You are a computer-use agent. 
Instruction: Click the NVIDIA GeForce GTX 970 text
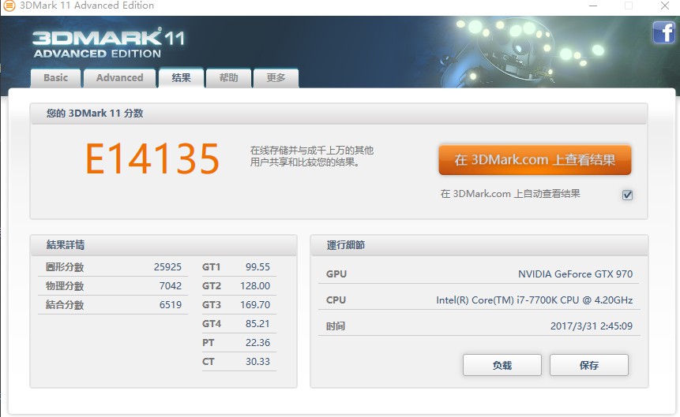[575, 274]
